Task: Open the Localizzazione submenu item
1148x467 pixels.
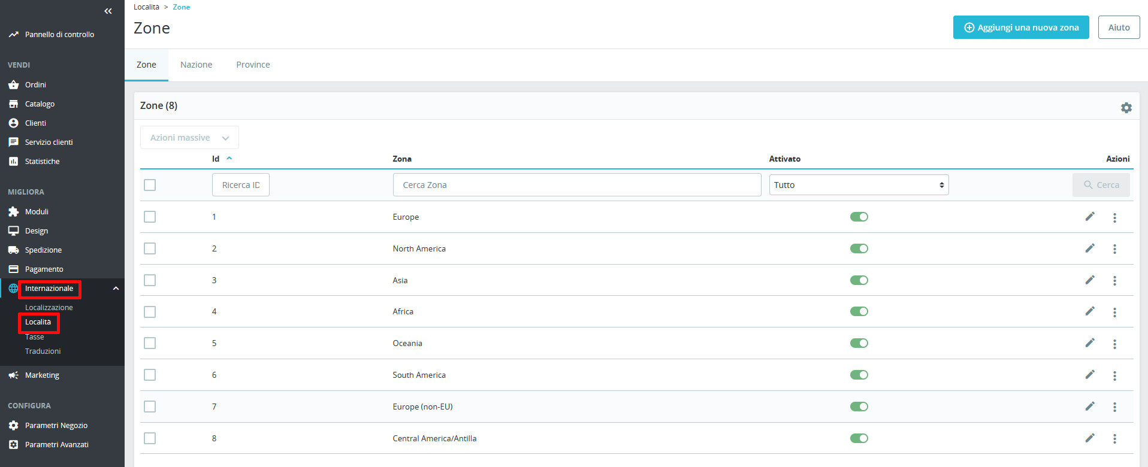Action: [x=49, y=308]
